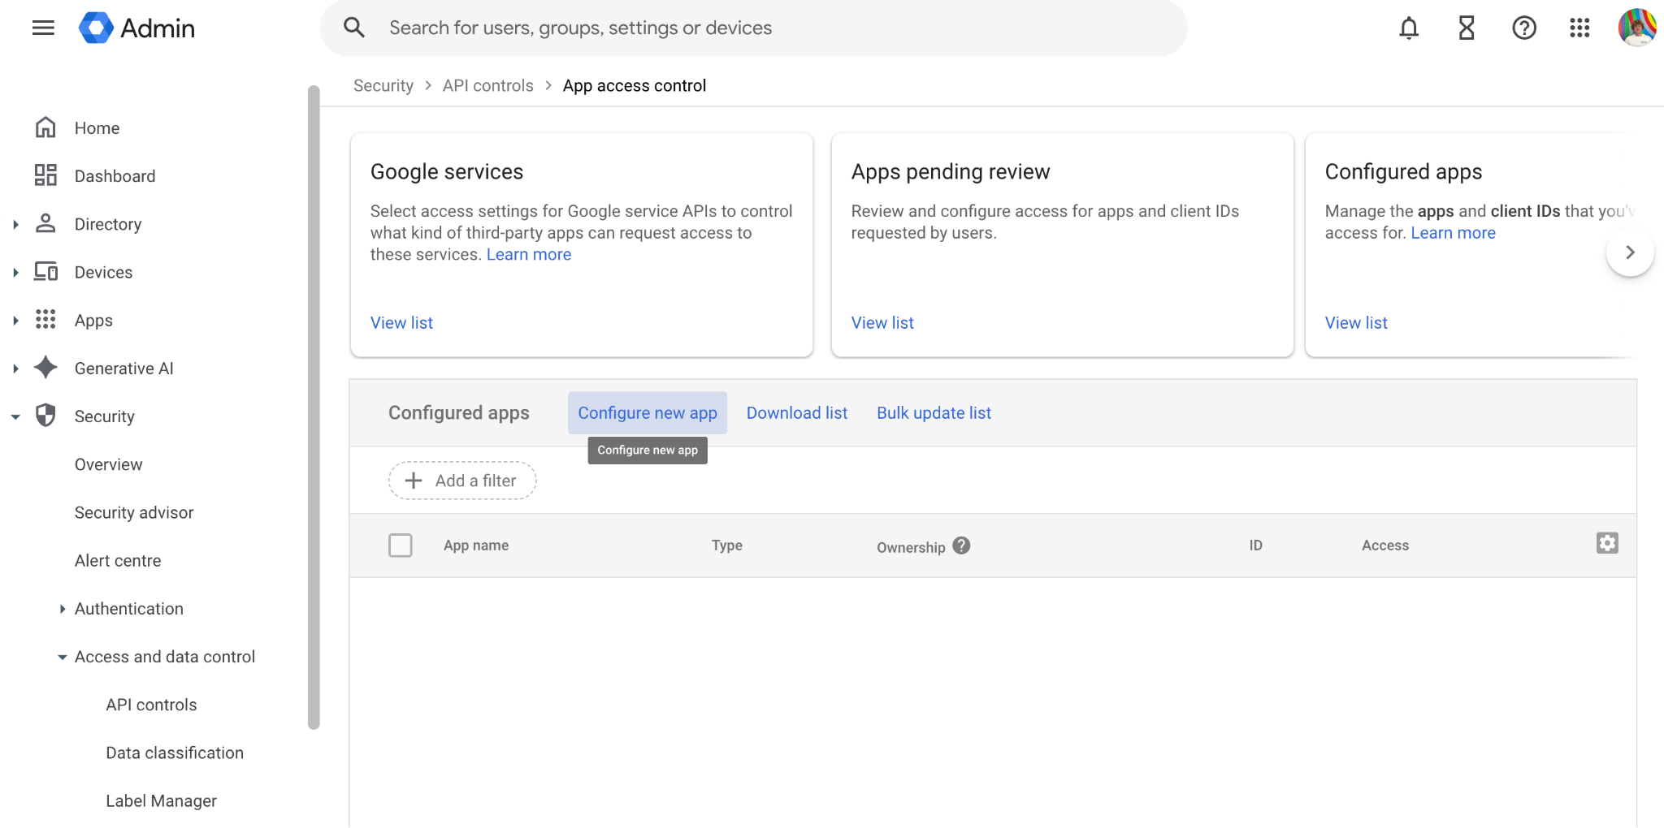Collapse Access and data control submenu

click(63, 657)
